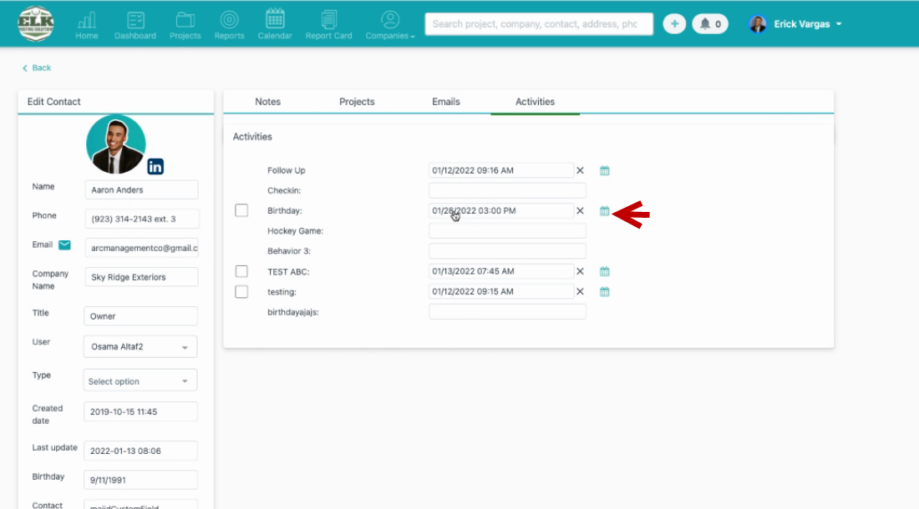Switch to the Emails tab
Screen dimensions: 919x509
pos(446,102)
